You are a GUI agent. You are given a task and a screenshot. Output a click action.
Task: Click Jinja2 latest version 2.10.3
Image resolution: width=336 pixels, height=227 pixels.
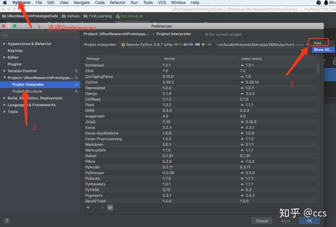click(x=251, y=122)
